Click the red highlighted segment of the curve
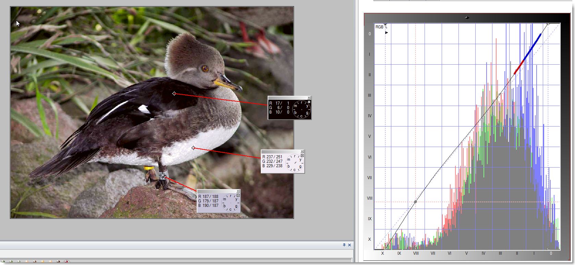The height and width of the screenshot is (265, 575). click(519, 67)
